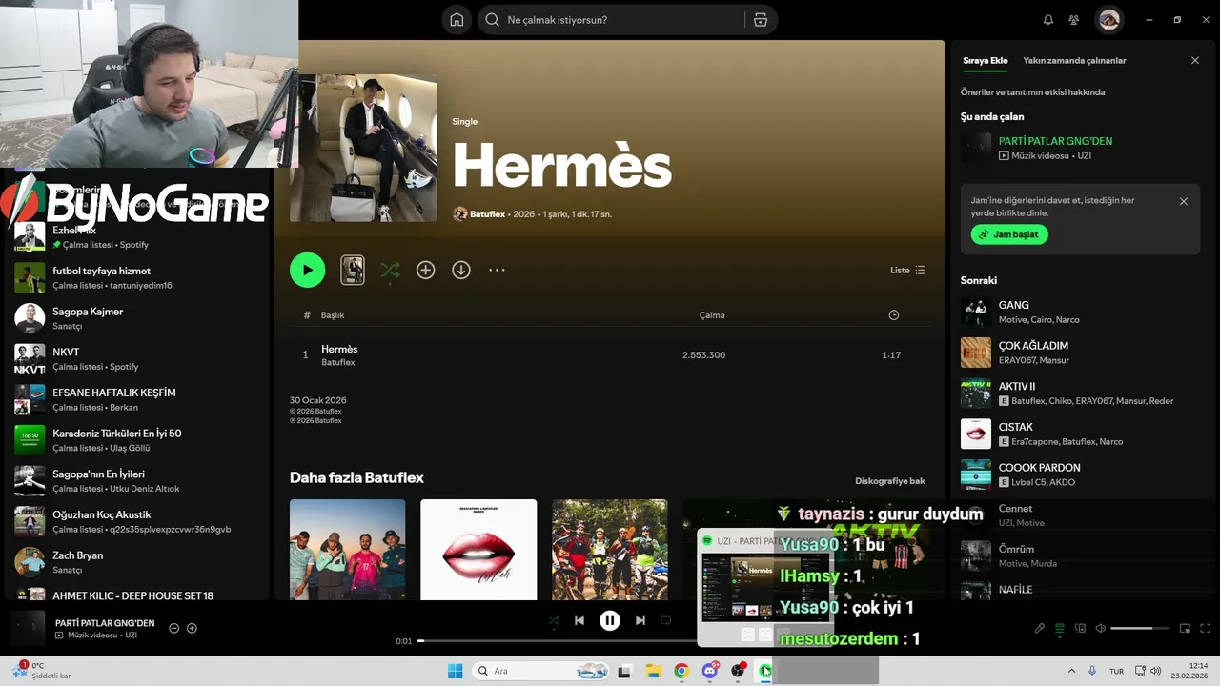Click the duration clock column icon
1220x686 pixels.
pos(894,315)
